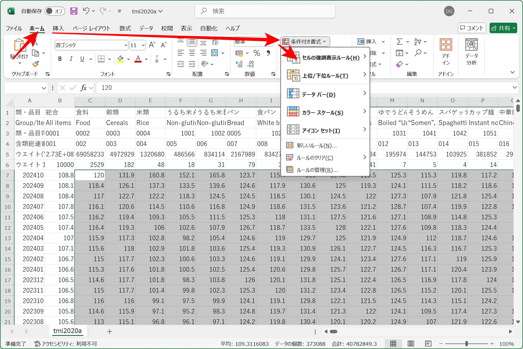Click the increase decimal icon
The height and width of the screenshot is (349, 523).
coord(239,64)
